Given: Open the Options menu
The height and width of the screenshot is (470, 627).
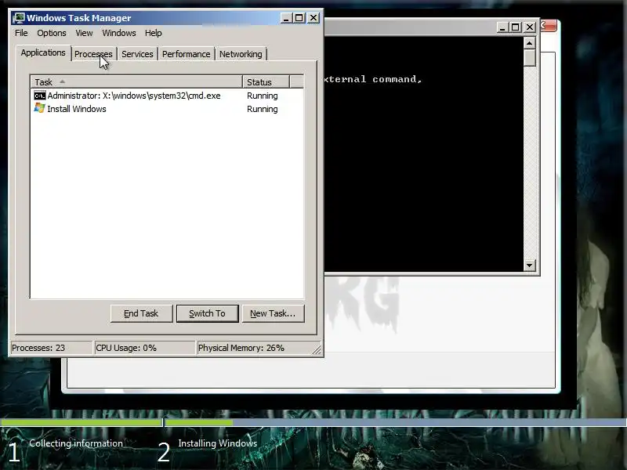Looking at the screenshot, I should (x=52, y=33).
